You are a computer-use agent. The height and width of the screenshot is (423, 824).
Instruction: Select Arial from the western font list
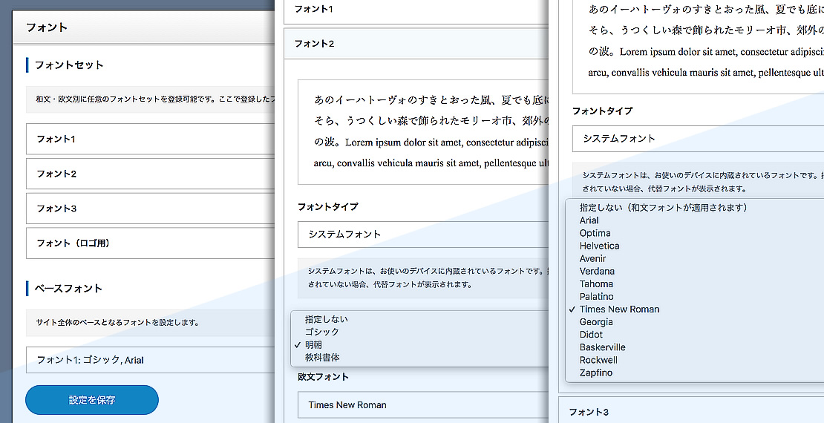(589, 220)
